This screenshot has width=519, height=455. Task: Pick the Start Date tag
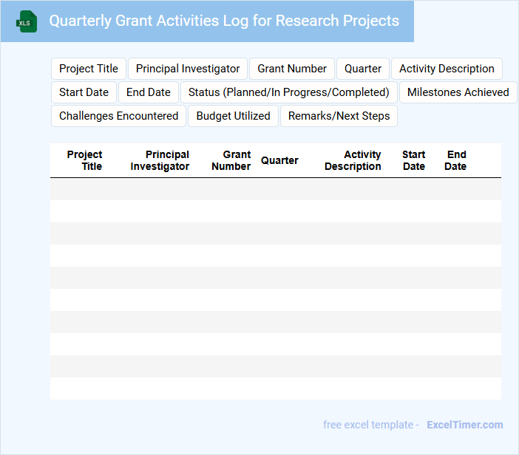[84, 92]
